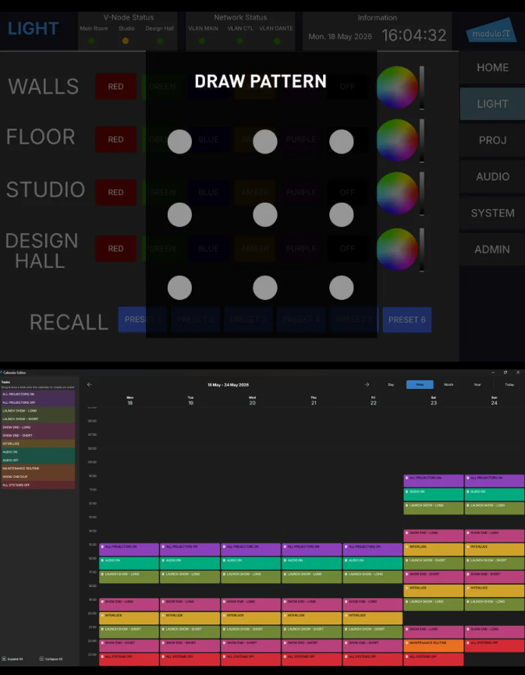Screen dimensions: 525x675
Task: Select SHOW END - LONG in the Tasks list
Action: pyautogui.click(x=38, y=427)
